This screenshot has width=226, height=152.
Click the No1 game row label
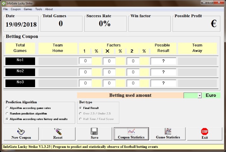pyautogui.click(x=20, y=61)
